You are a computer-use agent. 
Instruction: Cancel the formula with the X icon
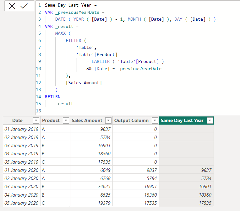point(12,6)
